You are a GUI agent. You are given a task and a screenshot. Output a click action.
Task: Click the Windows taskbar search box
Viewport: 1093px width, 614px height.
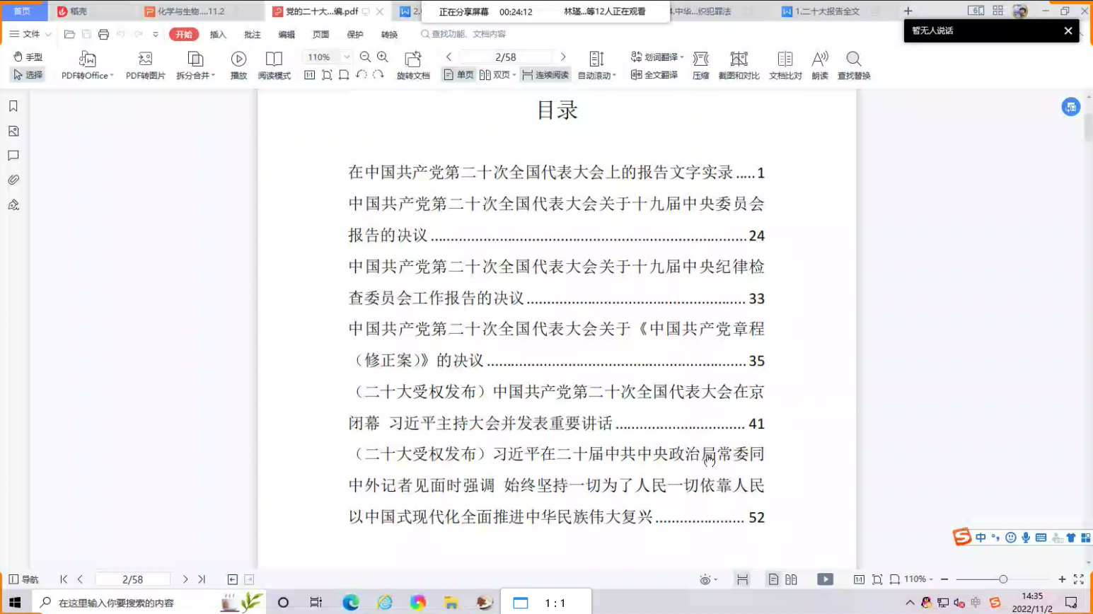tap(134, 603)
